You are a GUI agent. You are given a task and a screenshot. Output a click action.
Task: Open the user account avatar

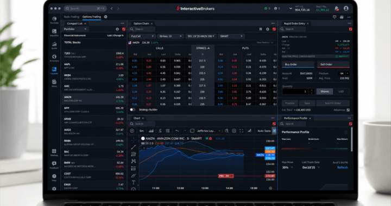tap(346, 9)
